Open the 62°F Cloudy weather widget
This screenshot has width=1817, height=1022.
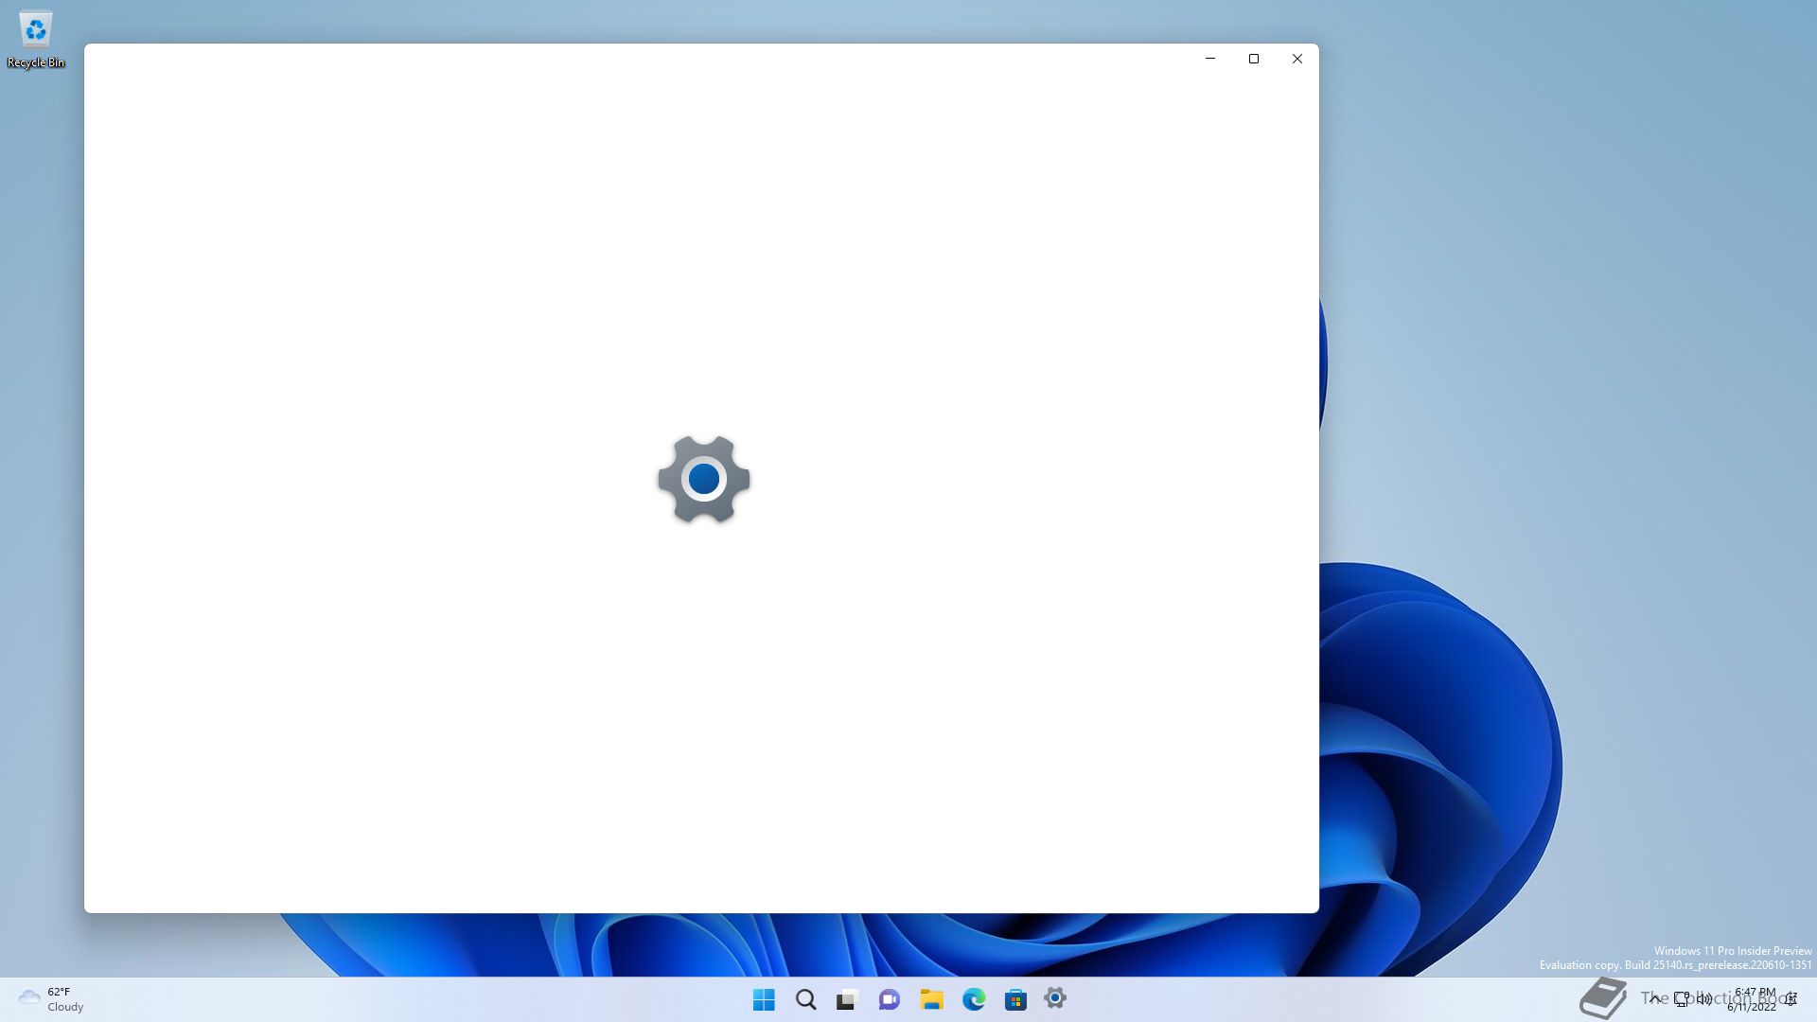pos(51,999)
